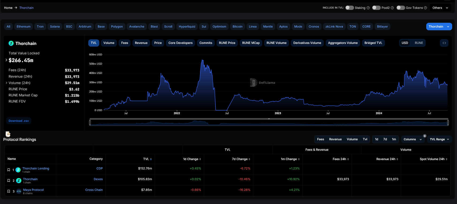Turn on the Pool2 toggle

tap(376, 8)
